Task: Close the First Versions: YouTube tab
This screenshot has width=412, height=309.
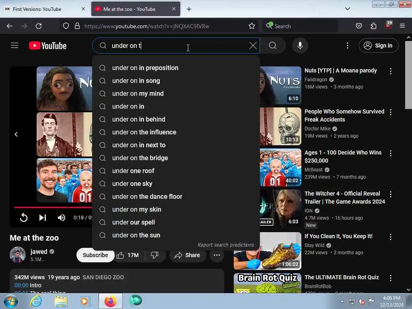Action: point(83,9)
